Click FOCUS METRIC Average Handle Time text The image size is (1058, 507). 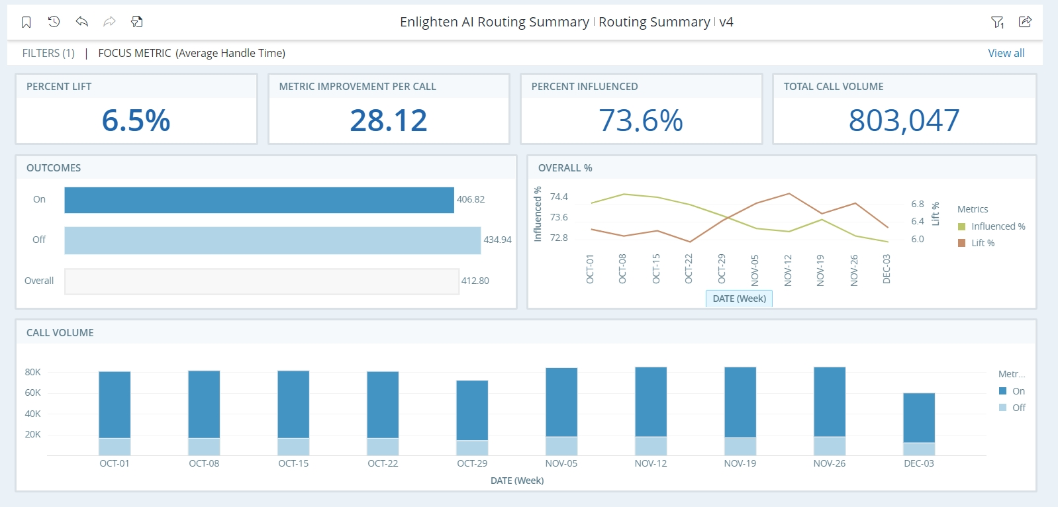[x=192, y=53]
